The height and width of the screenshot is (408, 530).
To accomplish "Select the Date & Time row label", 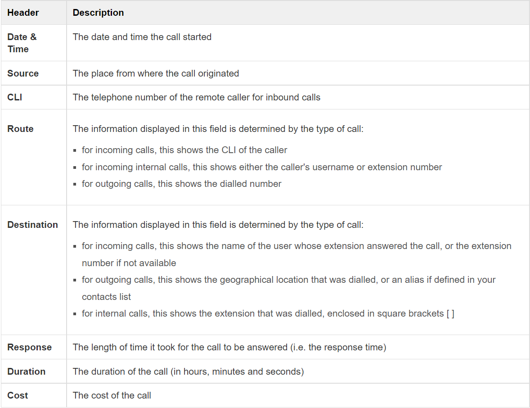I will (22, 43).
